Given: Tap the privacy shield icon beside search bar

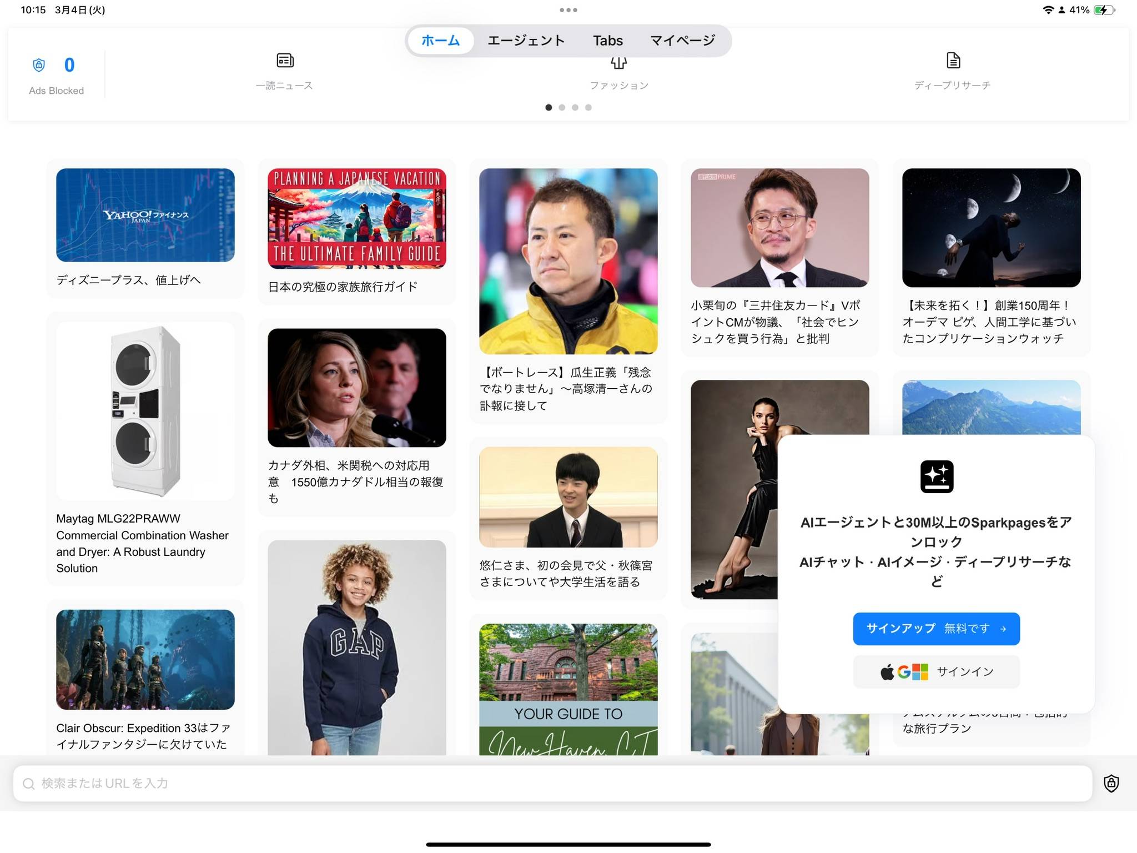Looking at the screenshot, I should (x=1111, y=783).
